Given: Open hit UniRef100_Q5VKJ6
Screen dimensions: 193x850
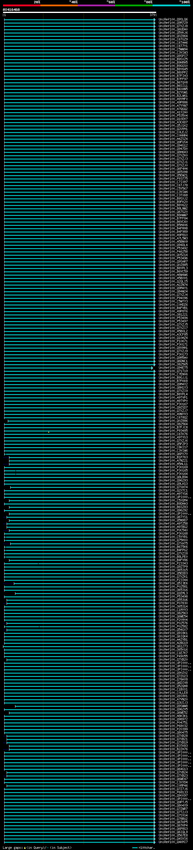Looking at the screenshot, I should (173, 33).
